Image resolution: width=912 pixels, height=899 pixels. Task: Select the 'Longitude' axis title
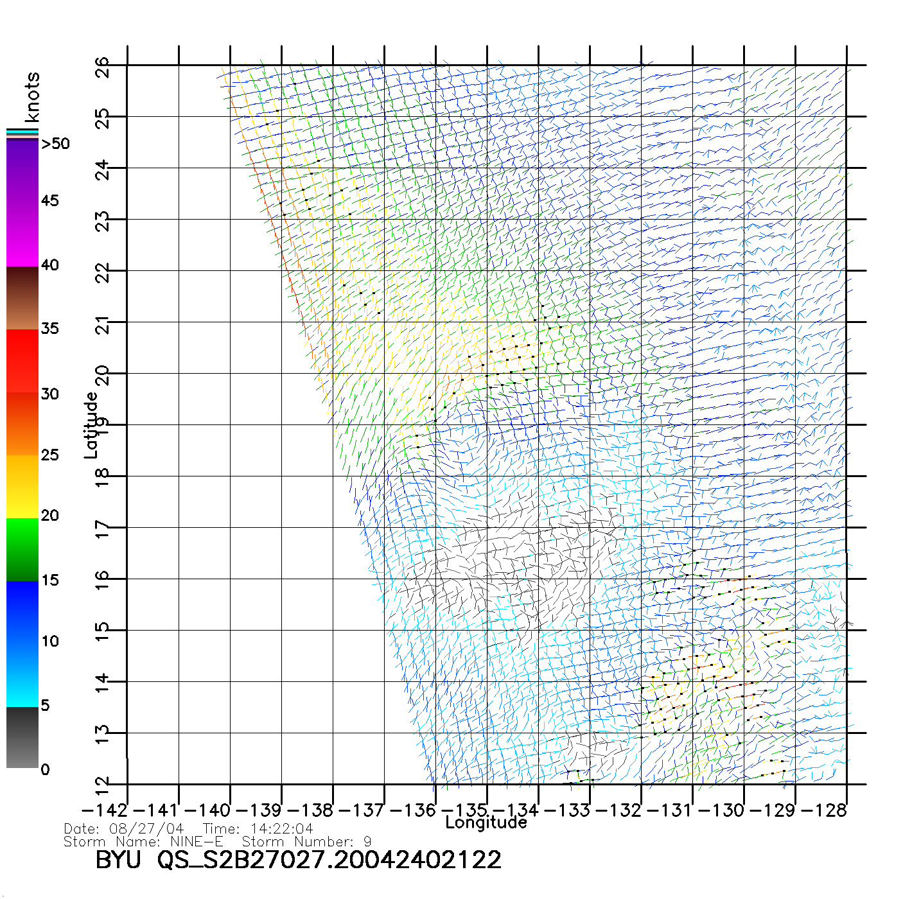tap(486, 823)
